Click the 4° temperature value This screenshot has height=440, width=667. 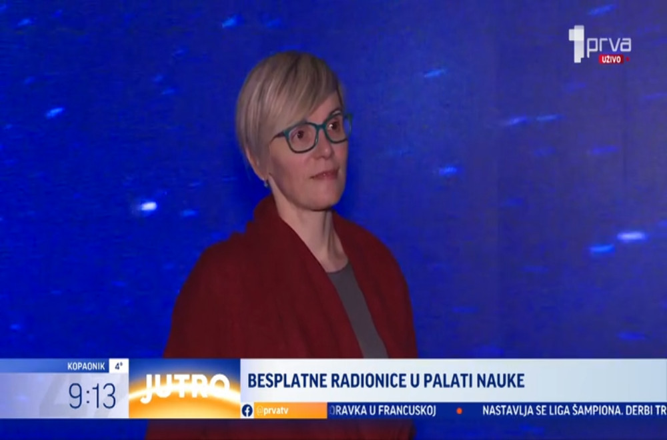tap(119, 366)
